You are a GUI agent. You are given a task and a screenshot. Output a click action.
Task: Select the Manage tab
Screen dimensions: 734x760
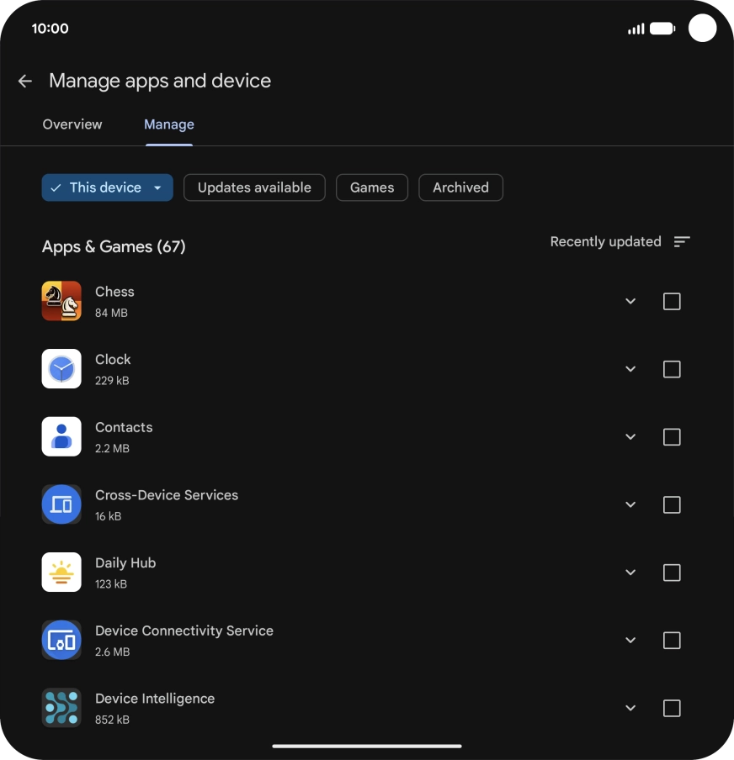pos(168,124)
